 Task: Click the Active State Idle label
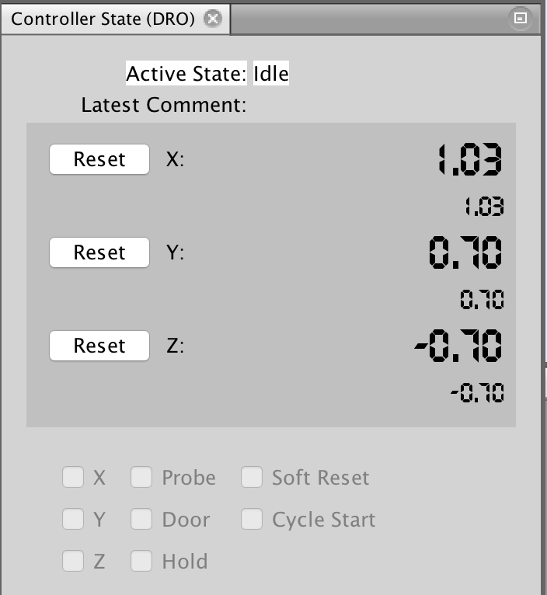coord(207,73)
